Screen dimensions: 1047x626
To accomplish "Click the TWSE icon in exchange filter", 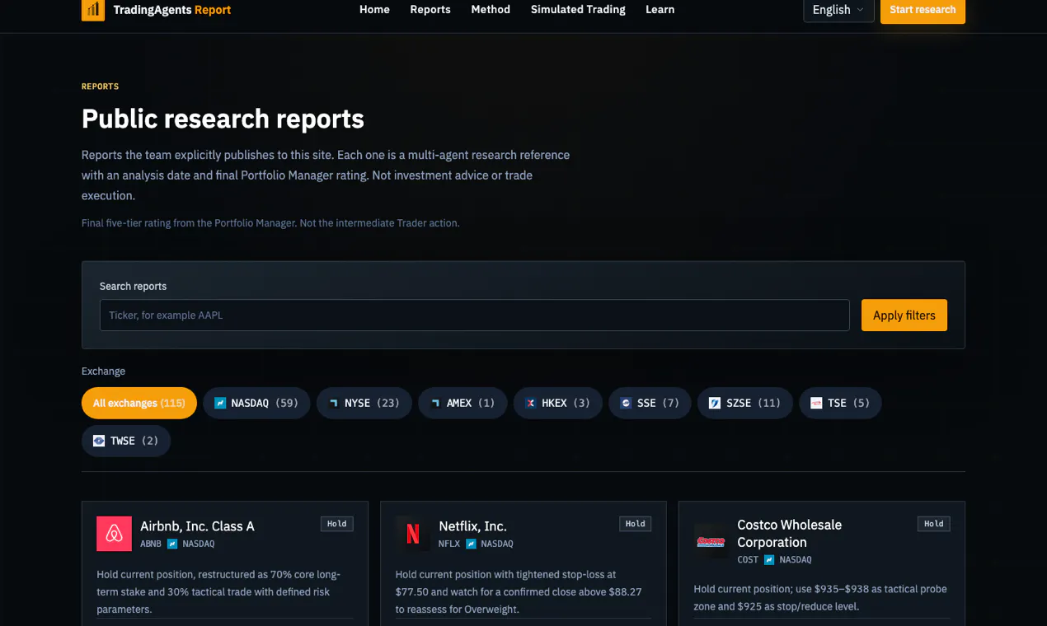I will pos(99,441).
